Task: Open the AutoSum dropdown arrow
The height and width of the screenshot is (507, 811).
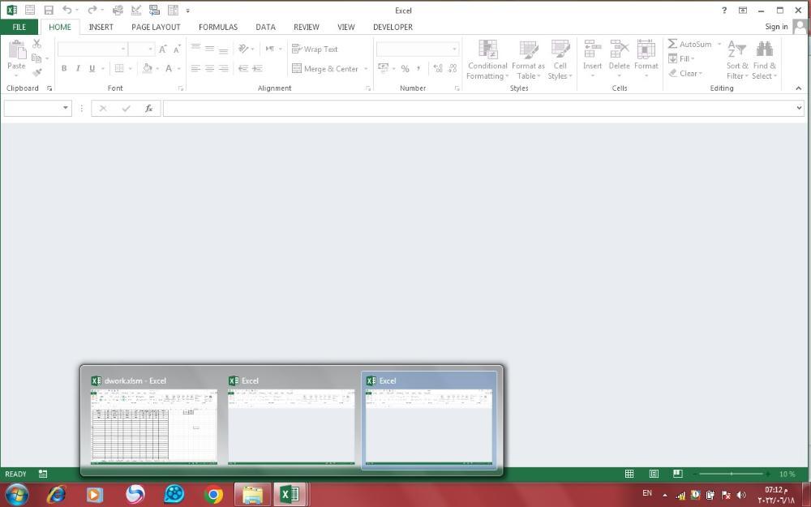Action: tap(719, 45)
